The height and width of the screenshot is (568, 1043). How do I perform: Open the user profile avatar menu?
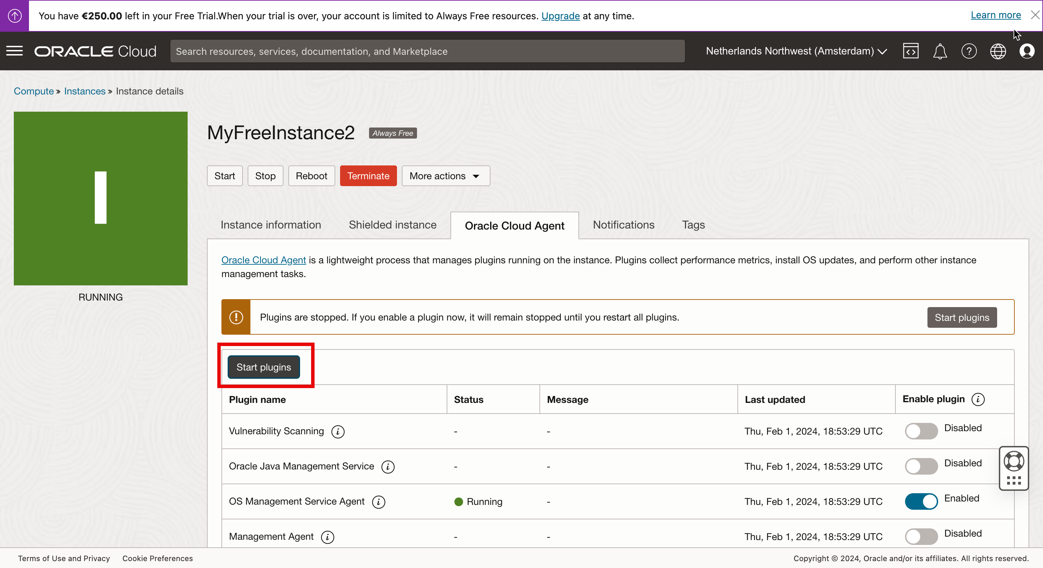(x=1027, y=51)
